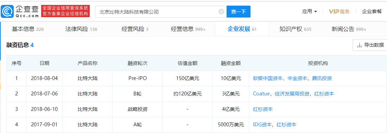Open investor 腾讯投资
Viewport: 387px width, 133px height.
pos(322,78)
